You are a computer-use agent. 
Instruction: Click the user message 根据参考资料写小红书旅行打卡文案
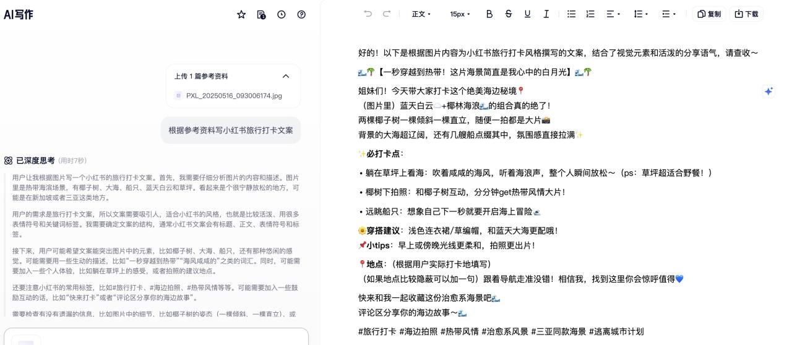click(x=231, y=130)
